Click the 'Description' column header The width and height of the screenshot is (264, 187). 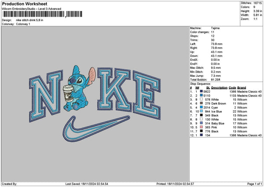(x=219, y=88)
